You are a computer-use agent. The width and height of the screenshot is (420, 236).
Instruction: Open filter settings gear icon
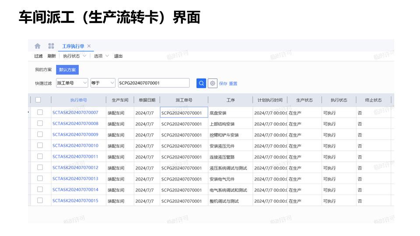pyautogui.click(x=213, y=83)
